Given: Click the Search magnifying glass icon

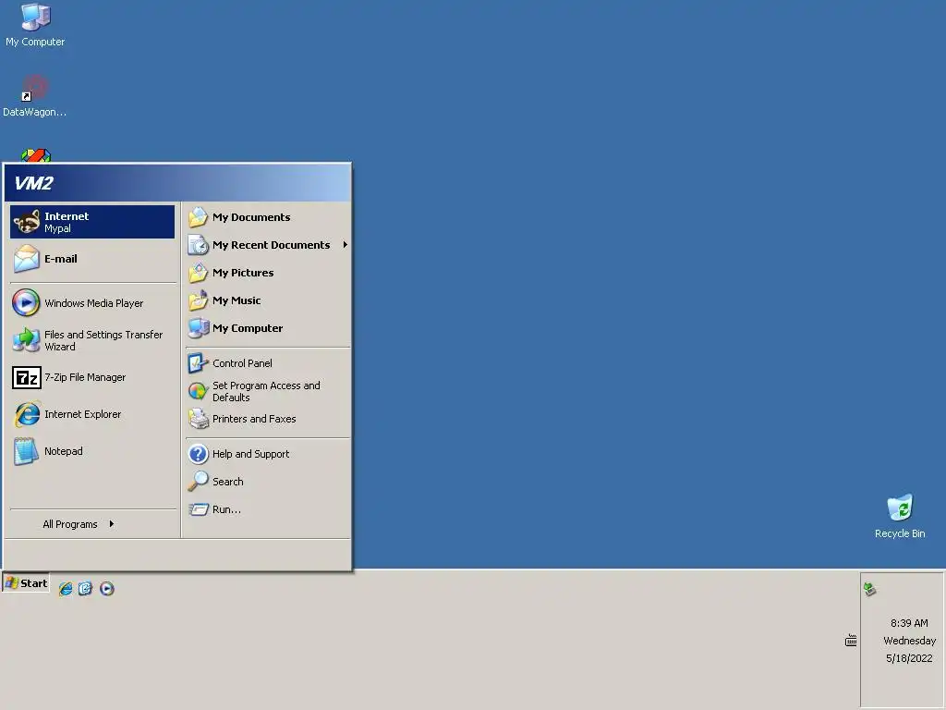Looking at the screenshot, I should pyautogui.click(x=198, y=482).
